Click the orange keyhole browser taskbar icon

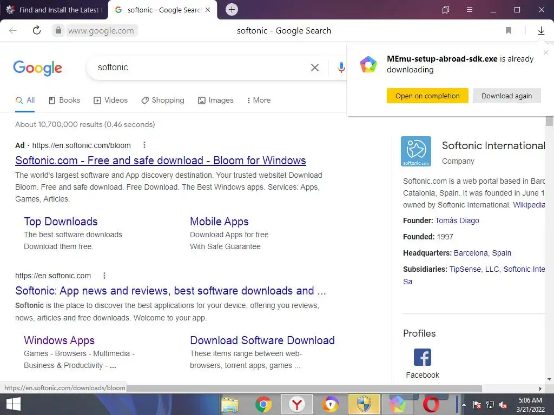pos(331,404)
